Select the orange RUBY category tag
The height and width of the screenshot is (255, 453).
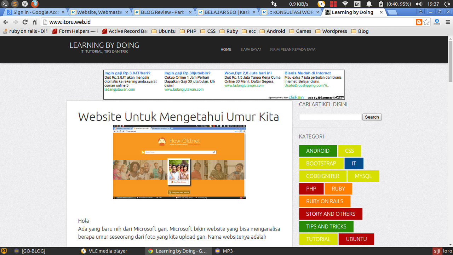[x=338, y=189]
